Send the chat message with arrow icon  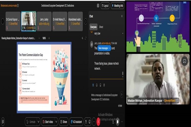121,94
